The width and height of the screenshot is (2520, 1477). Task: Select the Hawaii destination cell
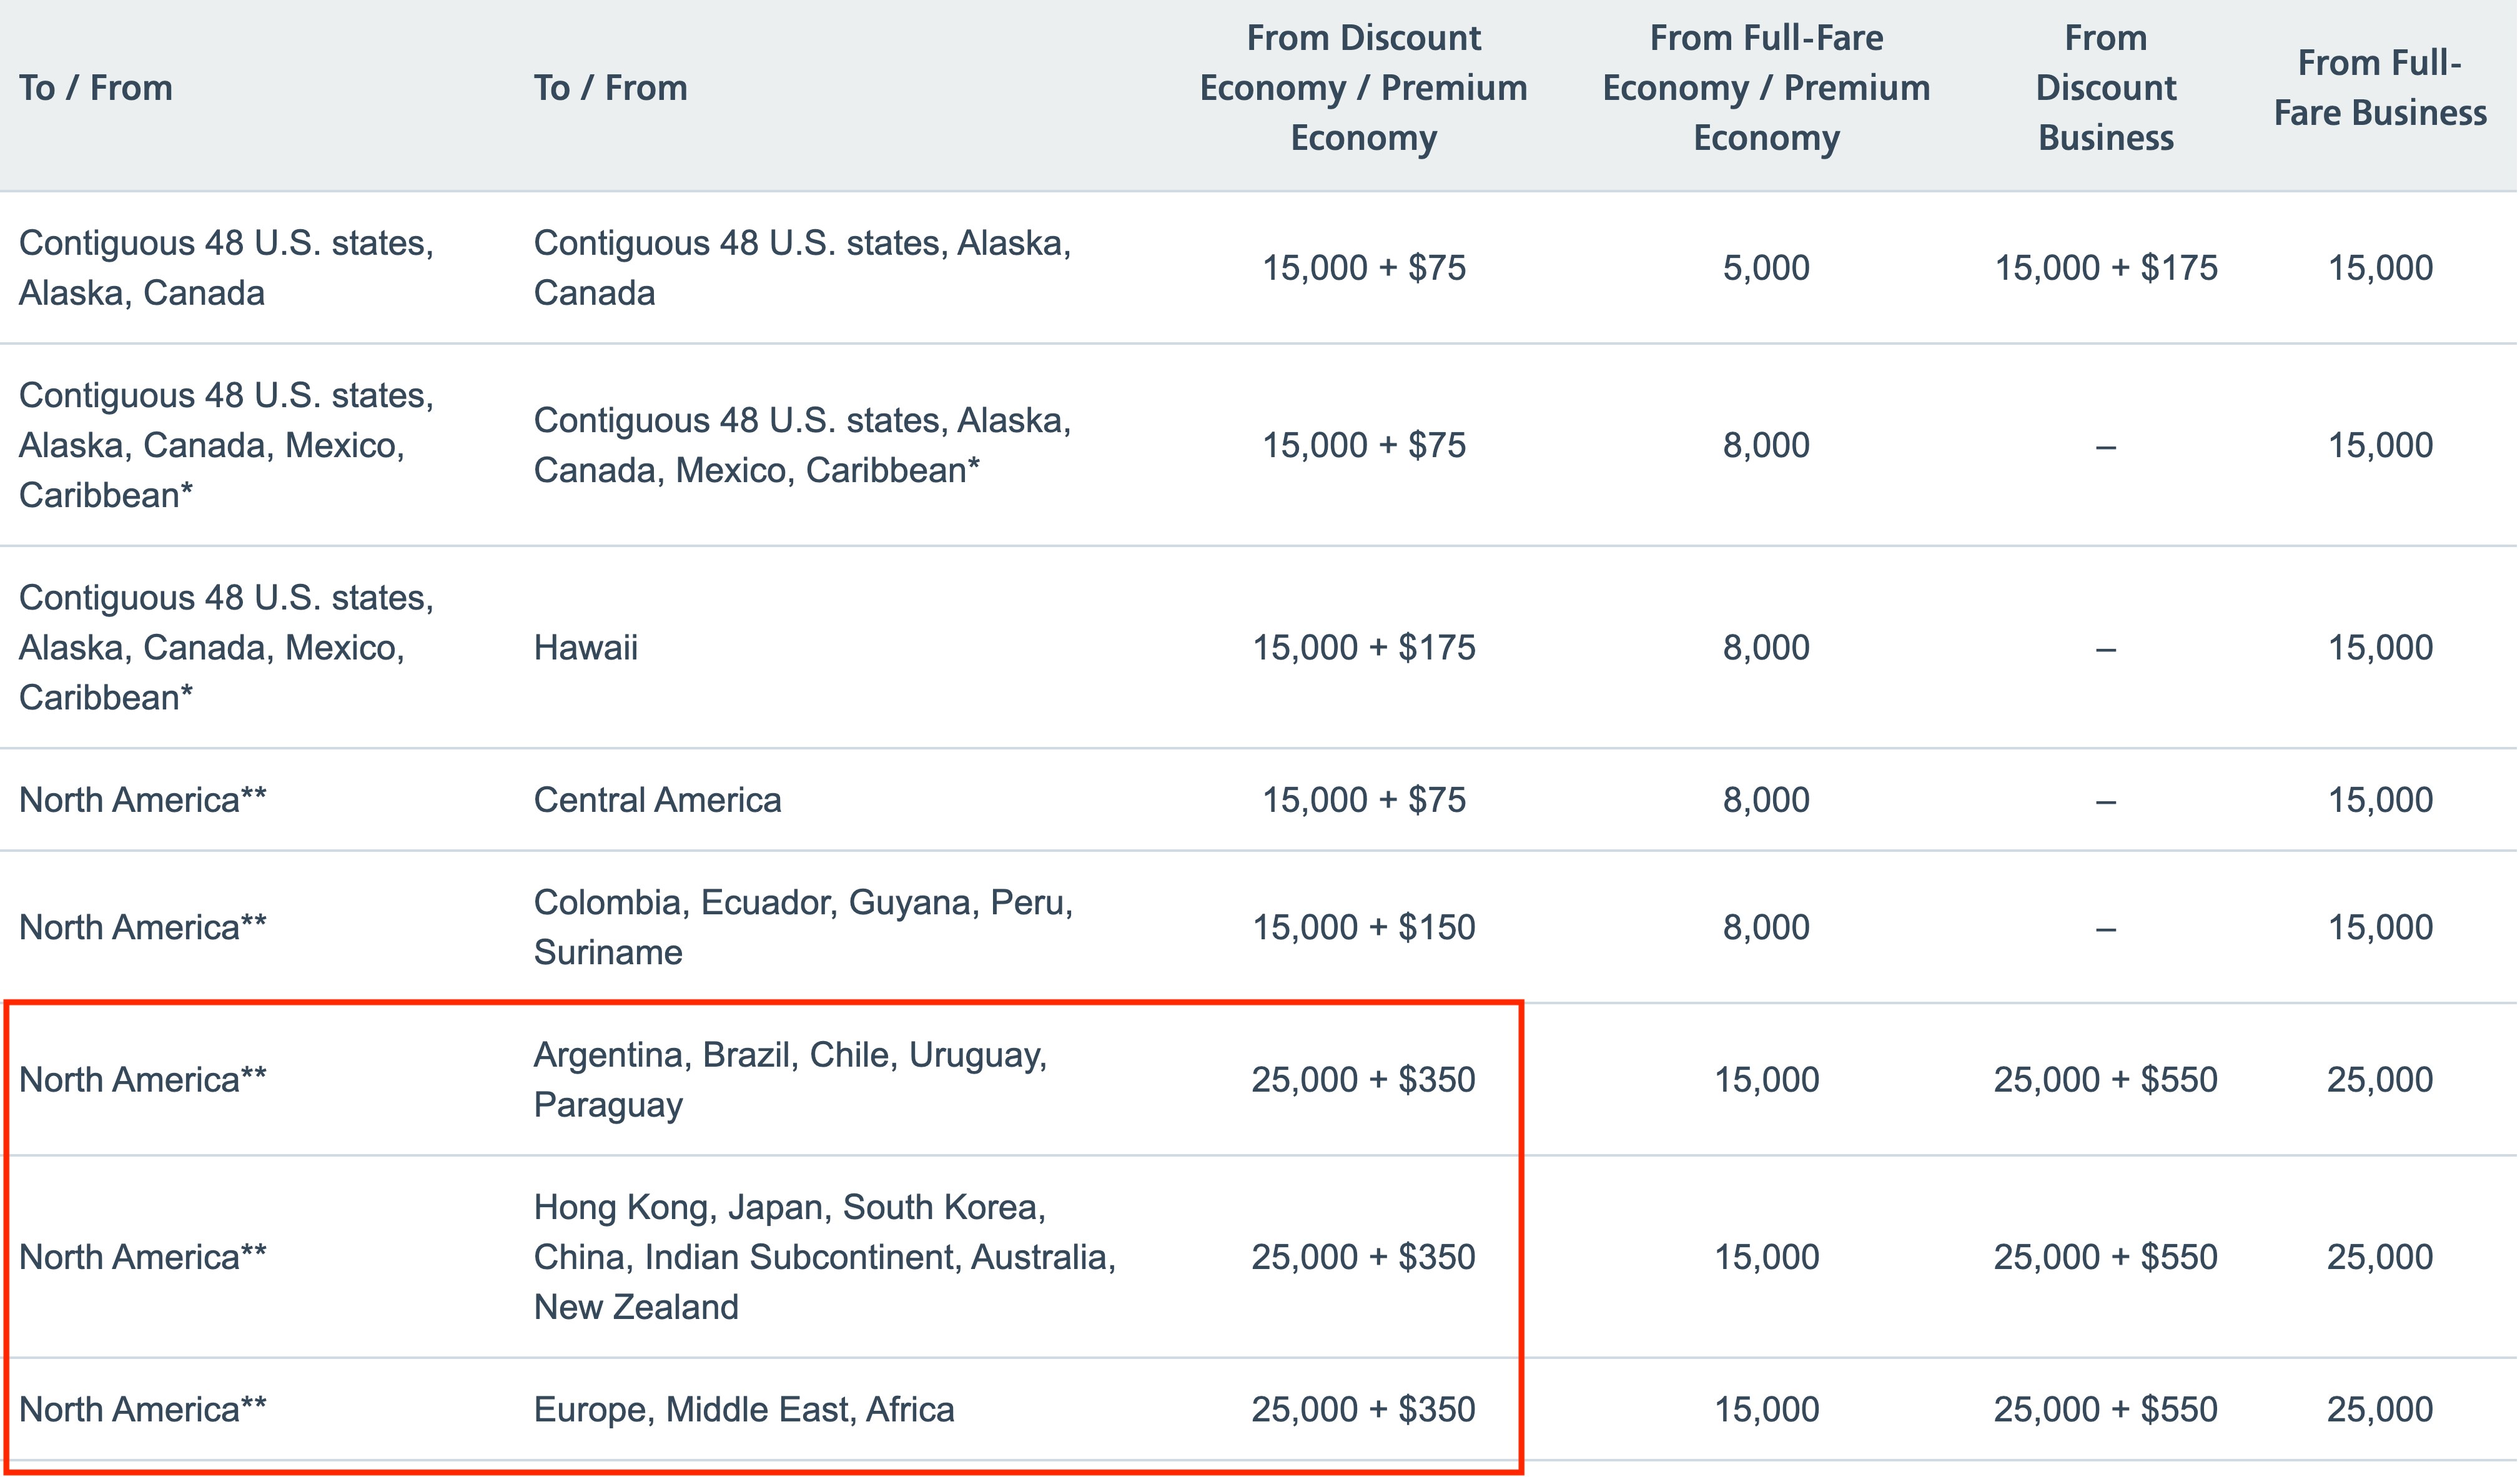point(586,648)
